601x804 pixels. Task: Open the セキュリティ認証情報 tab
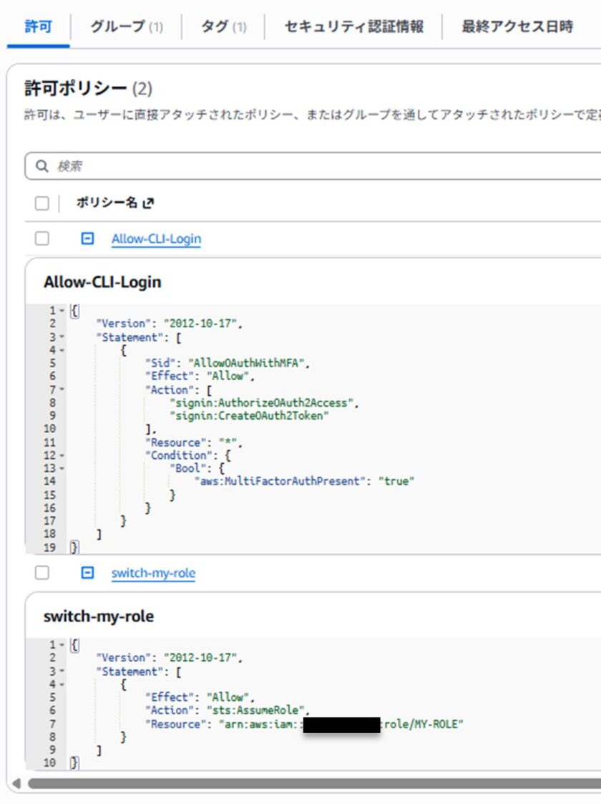[354, 26]
